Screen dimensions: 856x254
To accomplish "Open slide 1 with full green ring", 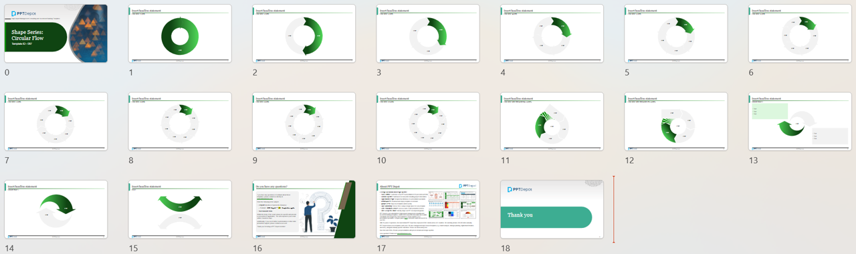I will pyautogui.click(x=180, y=33).
